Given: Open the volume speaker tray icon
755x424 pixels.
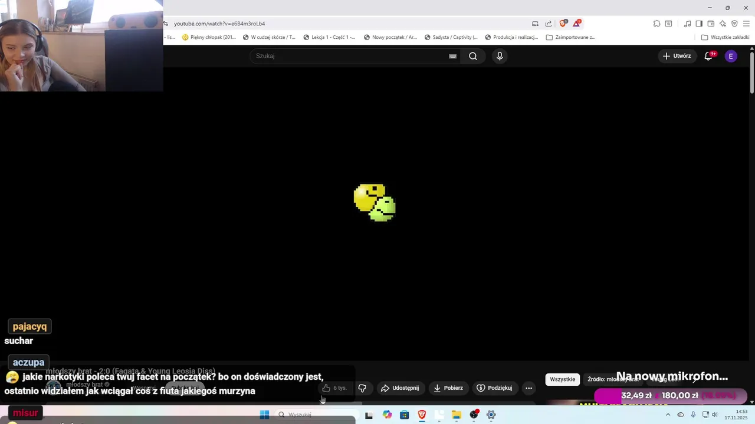Looking at the screenshot, I should click(x=715, y=415).
